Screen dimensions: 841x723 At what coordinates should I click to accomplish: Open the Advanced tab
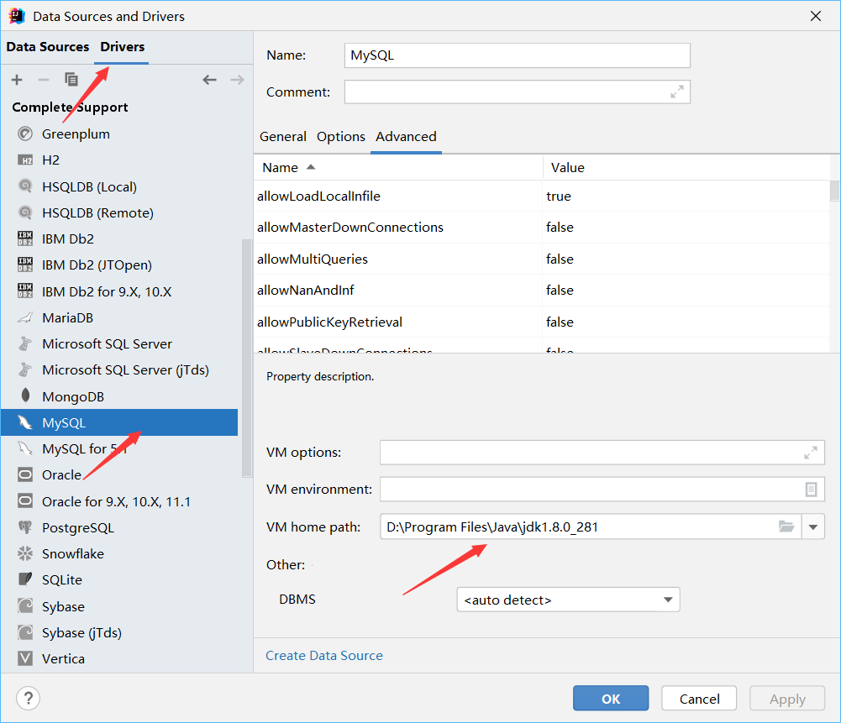point(406,137)
